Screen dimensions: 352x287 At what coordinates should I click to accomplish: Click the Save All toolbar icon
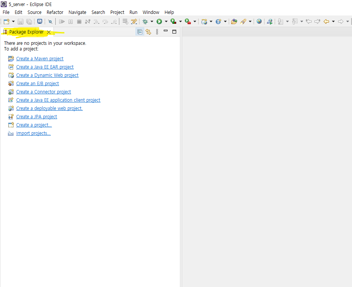coord(29,21)
